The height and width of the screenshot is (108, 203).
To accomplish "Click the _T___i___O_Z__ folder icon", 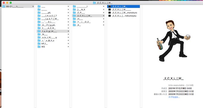I will tap(74, 22).
